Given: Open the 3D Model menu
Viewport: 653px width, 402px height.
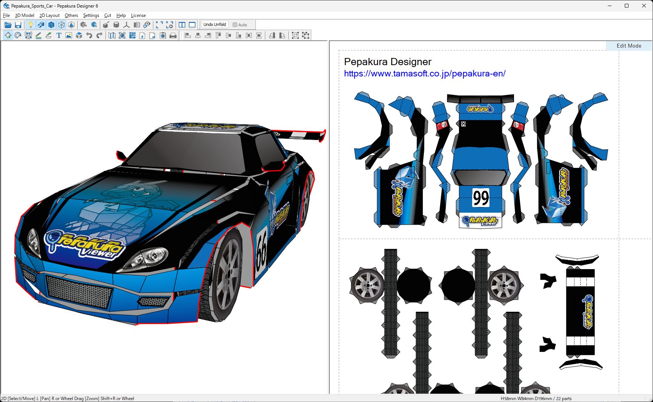Looking at the screenshot, I should coord(24,15).
